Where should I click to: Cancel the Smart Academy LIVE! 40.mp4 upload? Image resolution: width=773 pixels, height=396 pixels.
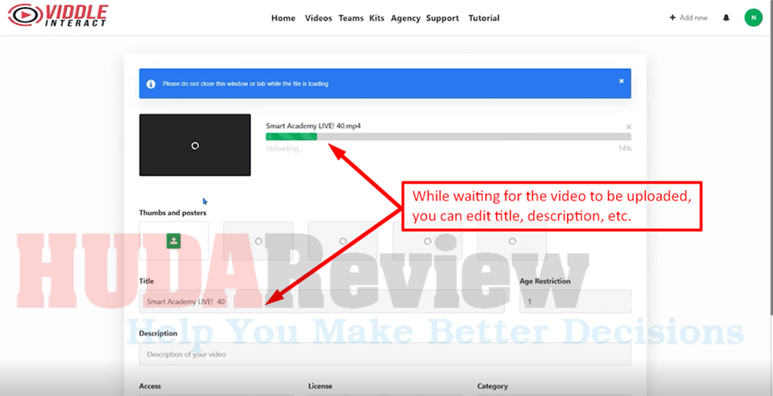pos(628,126)
